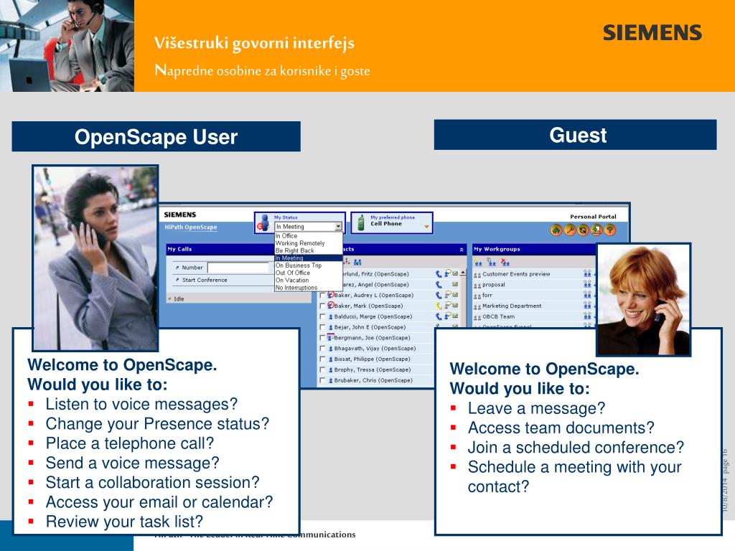Click the Number input field in My Calls
This screenshot has width=735, height=551.
click(240, 268)
